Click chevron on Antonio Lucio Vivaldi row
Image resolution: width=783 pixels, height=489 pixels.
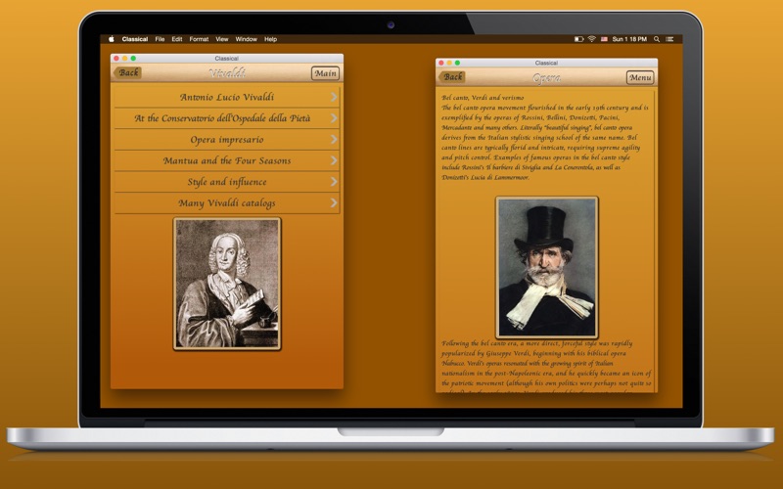coord(334,97)
